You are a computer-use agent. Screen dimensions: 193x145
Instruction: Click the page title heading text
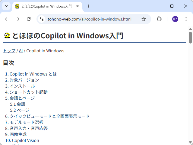[68, 36]
